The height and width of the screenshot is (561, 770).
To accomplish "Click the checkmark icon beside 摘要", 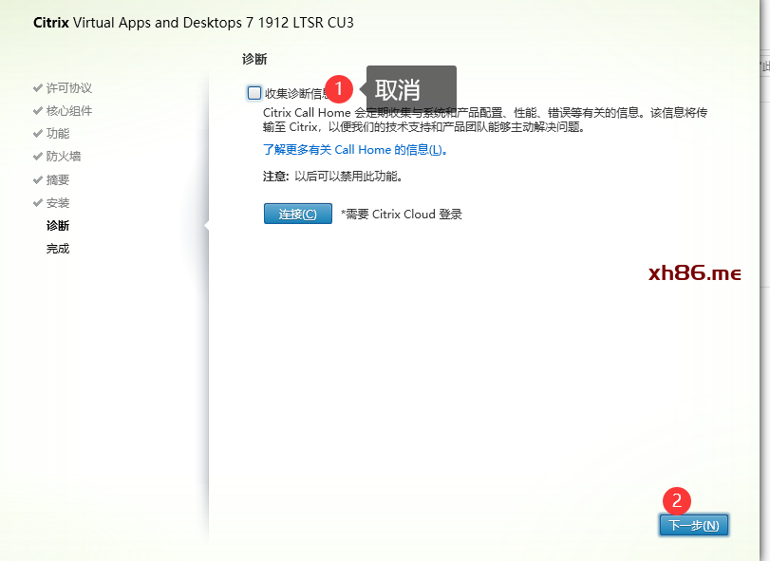I will [x=37, y=179].
